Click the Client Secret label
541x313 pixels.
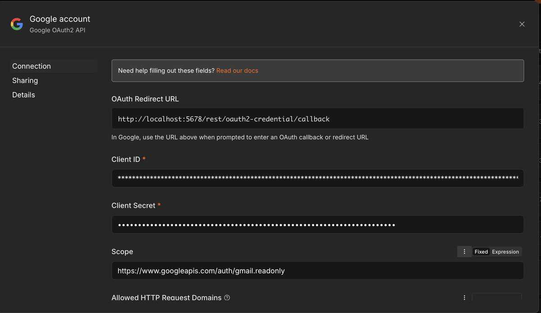133,206
